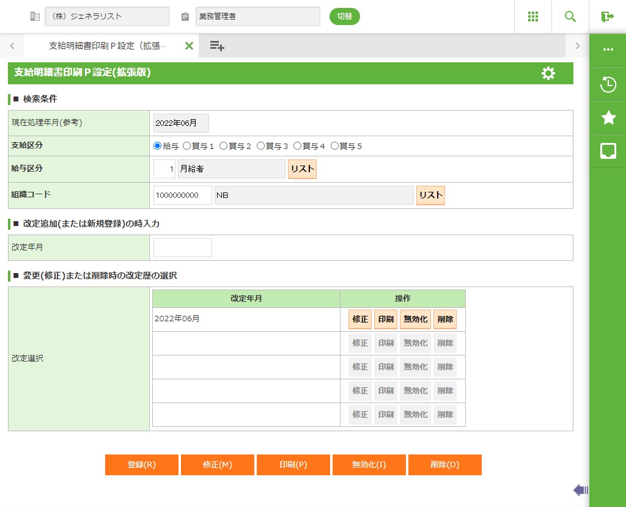The width and height of the screenshot is (626, 507).
Task: Open the history clock icon in sidebar
Action: coord(608,84)
